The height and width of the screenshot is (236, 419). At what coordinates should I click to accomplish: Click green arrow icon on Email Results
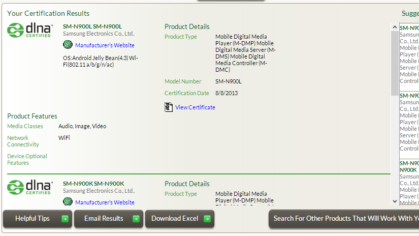136,219
